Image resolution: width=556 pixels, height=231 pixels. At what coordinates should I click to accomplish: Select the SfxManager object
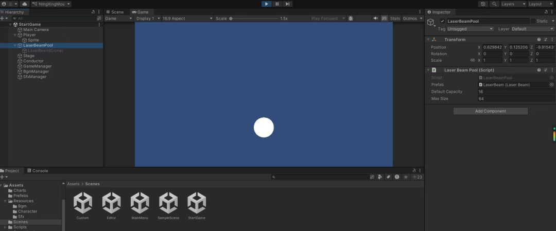[35, 77]
